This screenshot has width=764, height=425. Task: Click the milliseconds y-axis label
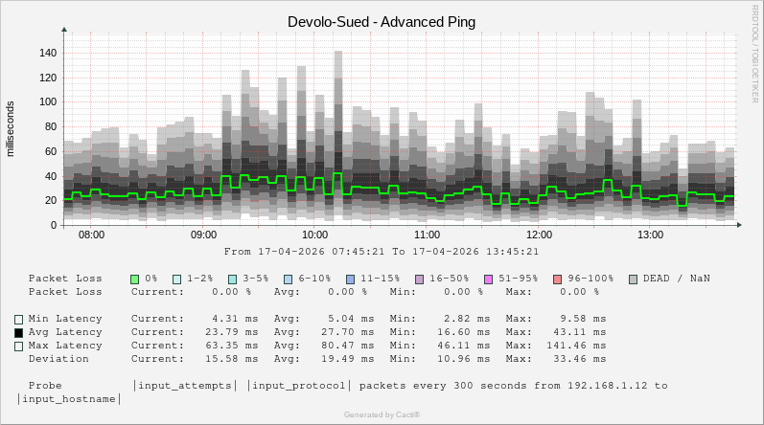click(12, 128)
